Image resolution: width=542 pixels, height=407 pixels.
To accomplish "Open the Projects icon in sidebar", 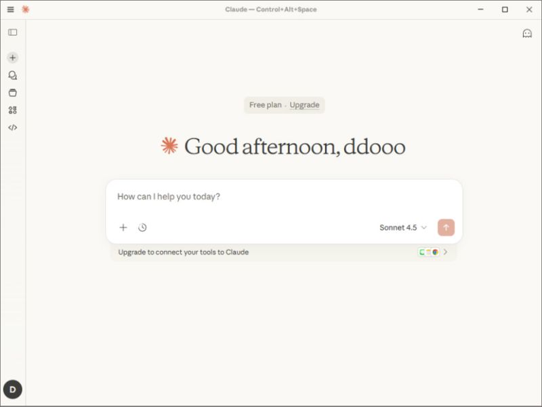I will click(13, 93).
